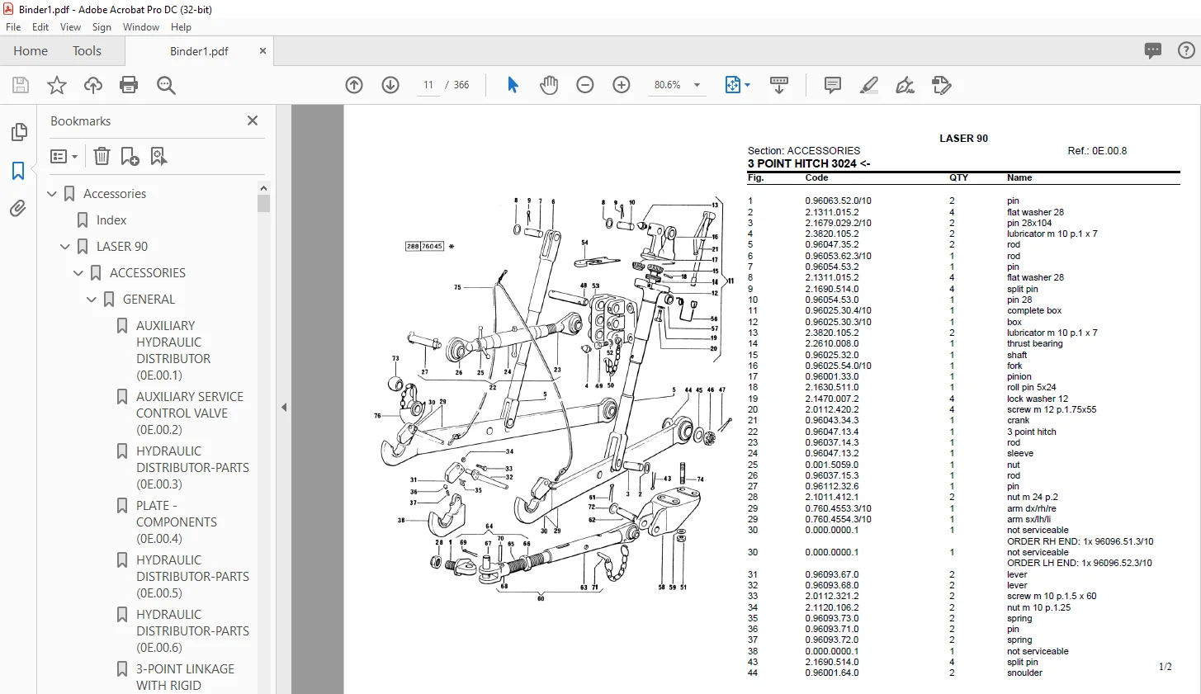Find the current bookmark

[x=158, y=156]
